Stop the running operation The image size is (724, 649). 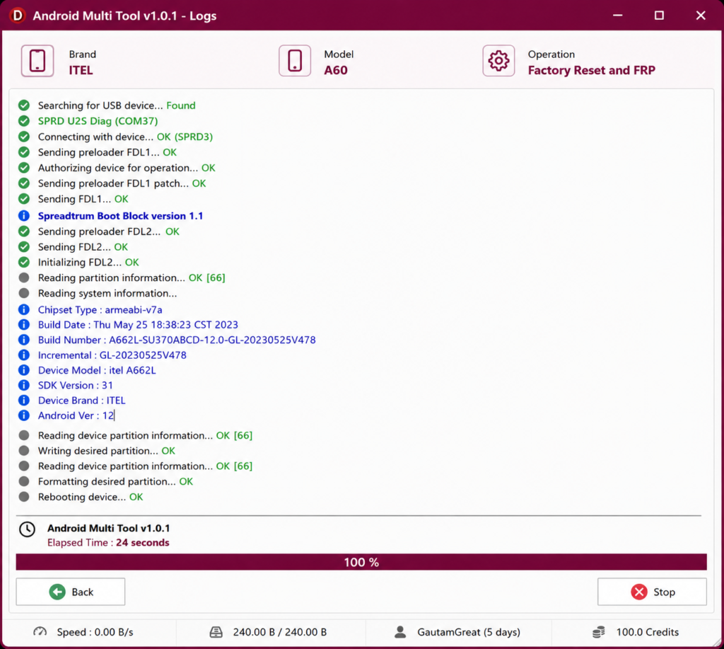(652, 592)
